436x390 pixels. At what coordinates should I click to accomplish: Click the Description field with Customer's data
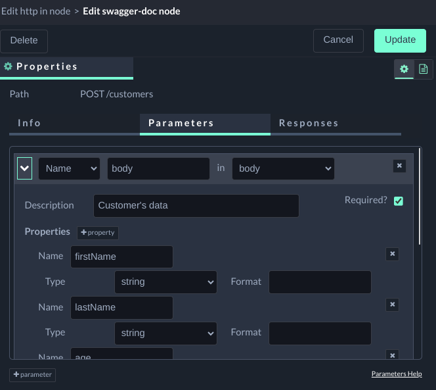196,206
